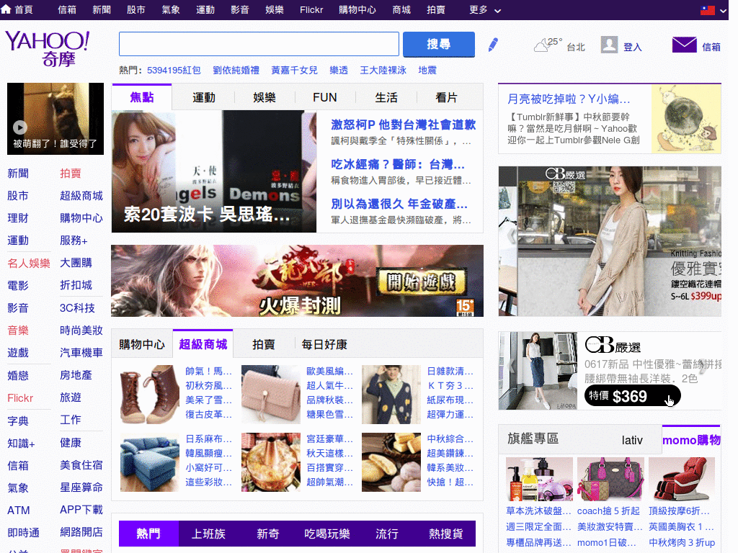Image resolution: width=738 pixels, height=553 pixels.
Task: Open APP下載 in left sidebar
Action: point(81,510)
